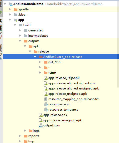Select the app-release.apk file name
119x143 pixels.
pyautogui.click(x=55, y=115)
